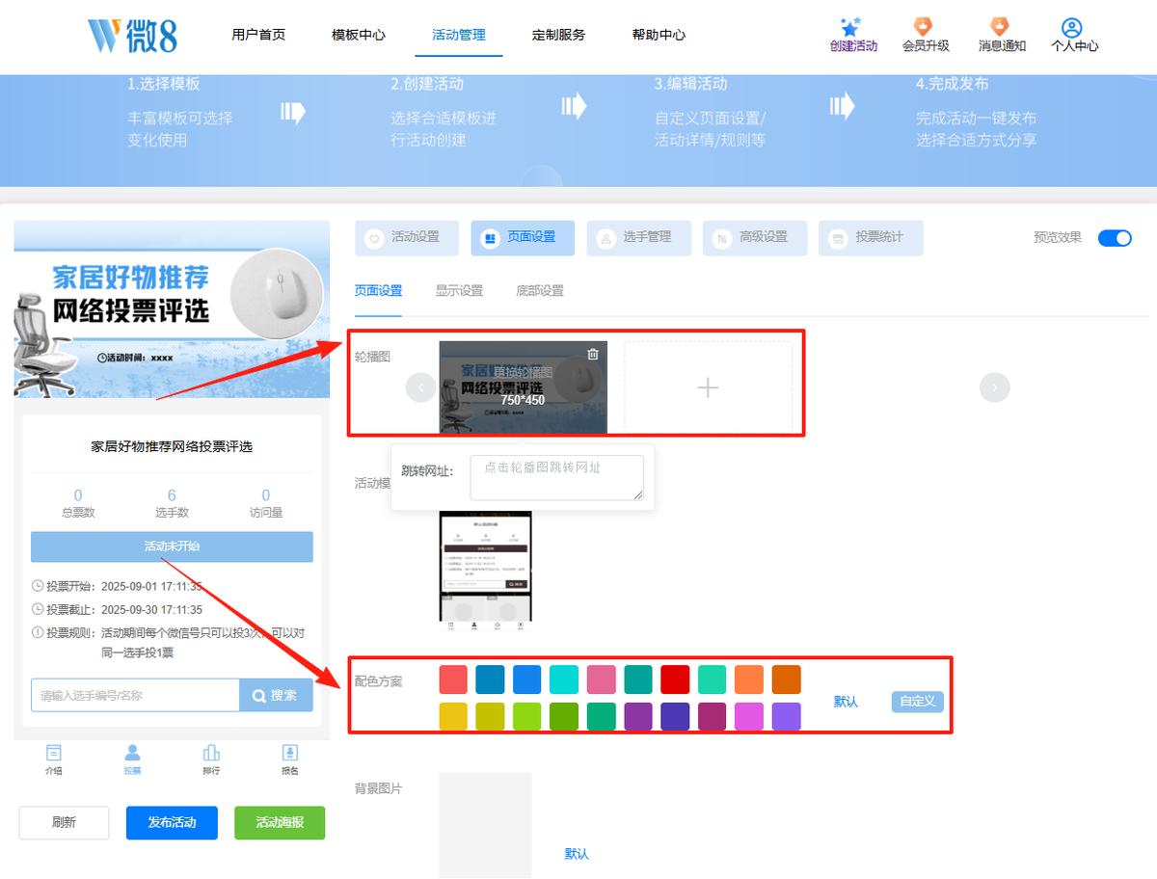The image size is (1157, 879).
Task: Open 用户首页 in the top navigation
Action: (258, 35)
